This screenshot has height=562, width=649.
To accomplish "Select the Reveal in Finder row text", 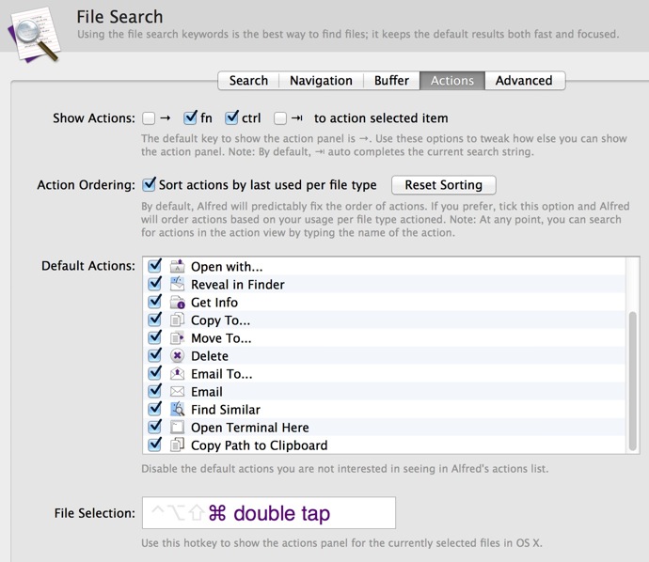I will (x=238, y=285).
